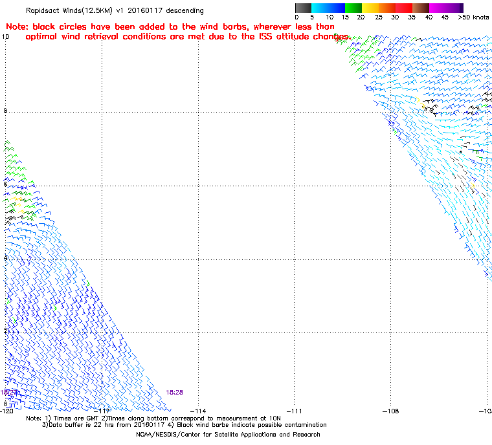Click the gray 0-5 knots legend swatch
Screen dimensions: 492x445
click(x=303, y=8)
